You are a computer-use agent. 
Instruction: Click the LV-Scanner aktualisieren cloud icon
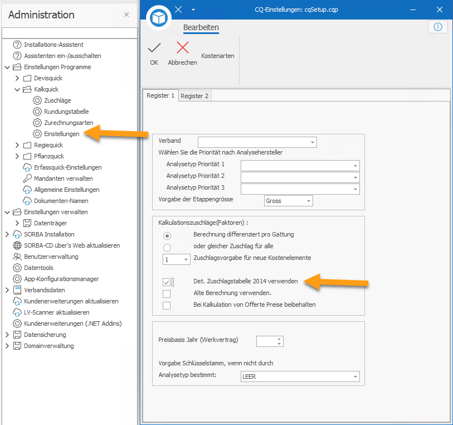[x=17, y=312]
